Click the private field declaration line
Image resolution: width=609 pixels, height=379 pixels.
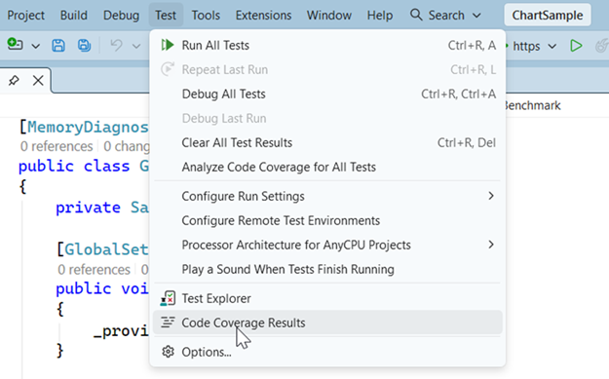tap(101, 208)
